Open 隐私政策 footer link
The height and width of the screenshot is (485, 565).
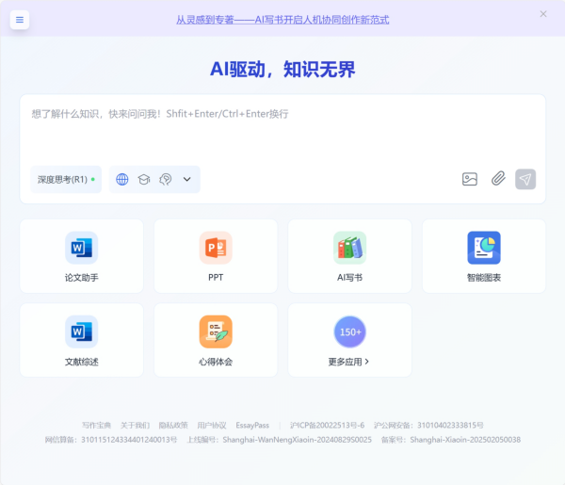click(173, 425)
